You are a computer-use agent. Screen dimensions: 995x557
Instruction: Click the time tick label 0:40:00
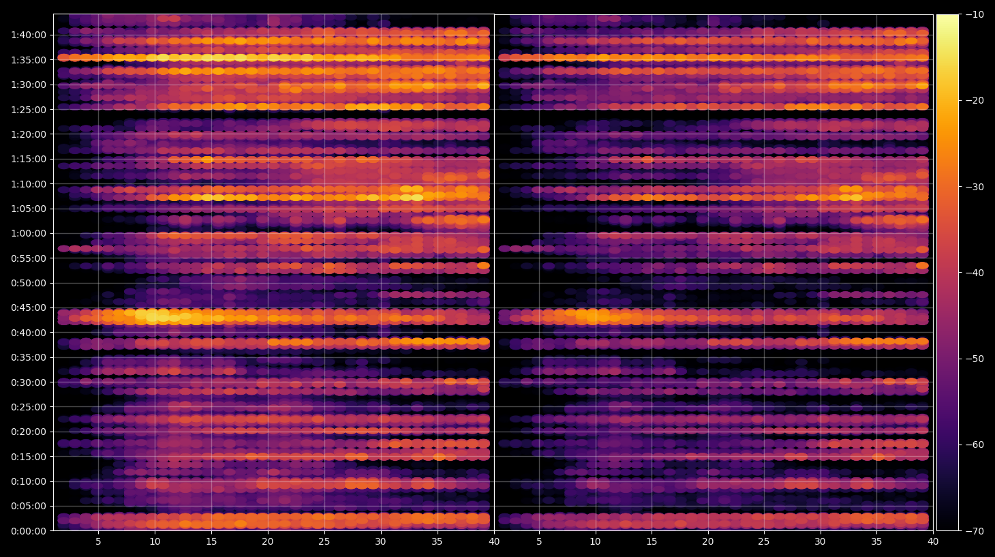coord(29,333)
